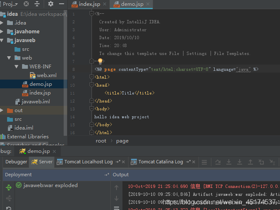Select index.jsp in the project tree

[37, 93]
